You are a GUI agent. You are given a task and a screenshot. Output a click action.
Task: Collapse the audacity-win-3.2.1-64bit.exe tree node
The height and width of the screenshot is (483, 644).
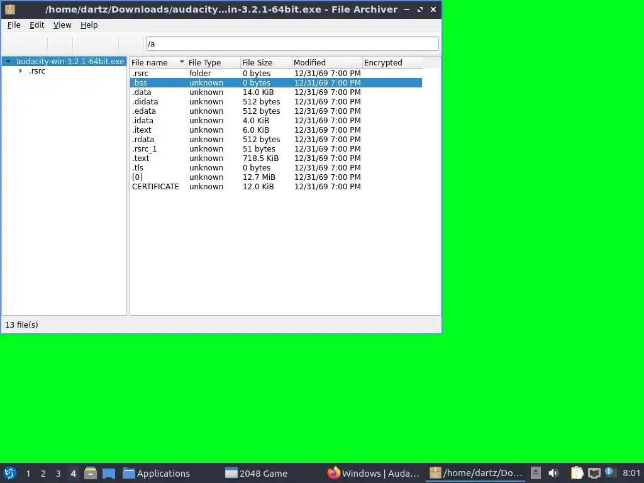click(x=8, y=61)
